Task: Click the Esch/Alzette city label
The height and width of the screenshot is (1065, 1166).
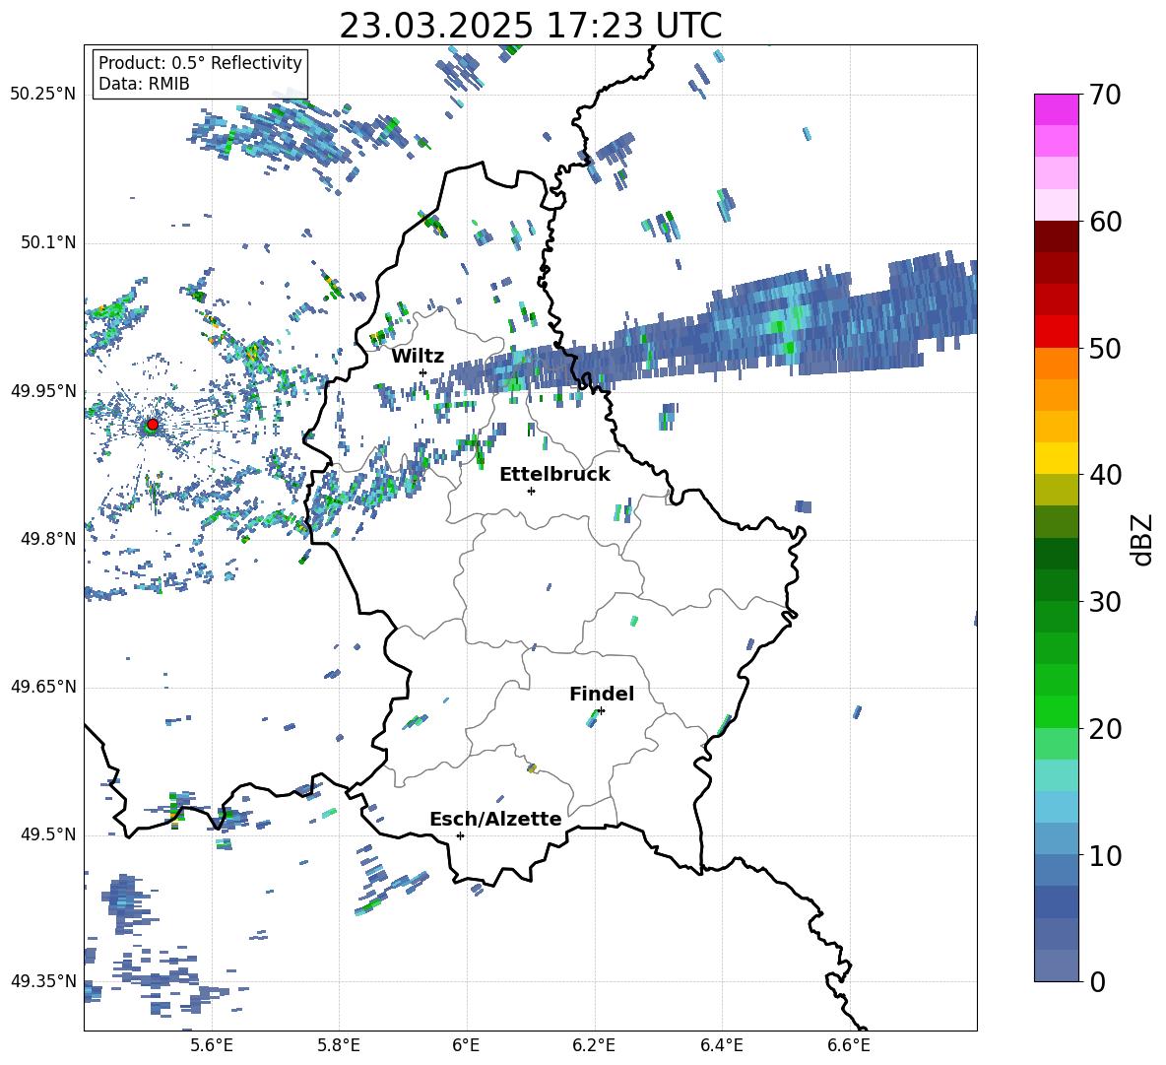Action: pyautogui.click(x=495, y=819)
